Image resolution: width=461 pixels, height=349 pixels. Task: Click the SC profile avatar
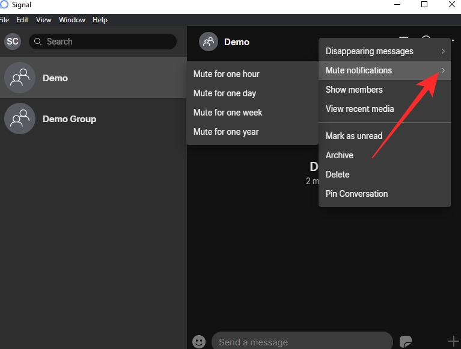(13, 42)
